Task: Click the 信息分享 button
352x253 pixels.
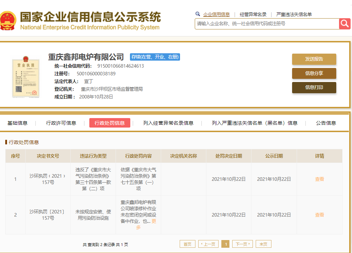Action: tap(314, 73)
